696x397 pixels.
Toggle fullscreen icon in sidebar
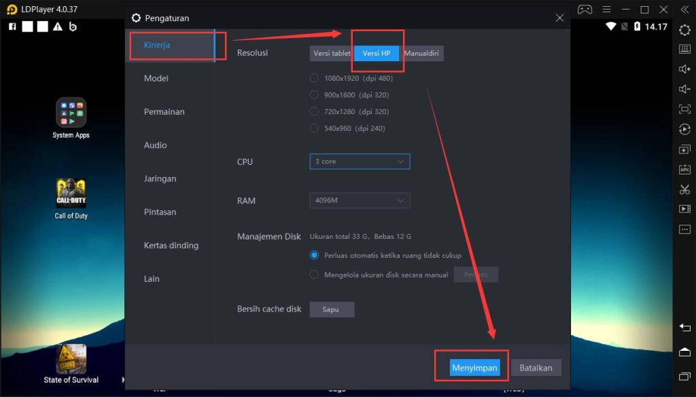(x=684, y=109)
